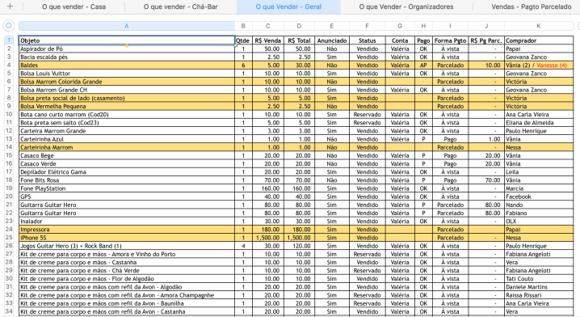
Task: Click the 'Vânia (2) / Vanessa (4)' buyer cell
Action: point(539,65)
